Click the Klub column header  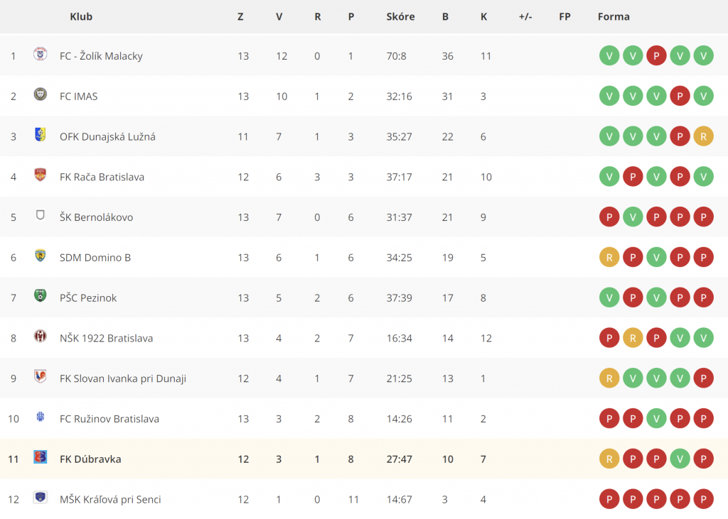(81, 17)
